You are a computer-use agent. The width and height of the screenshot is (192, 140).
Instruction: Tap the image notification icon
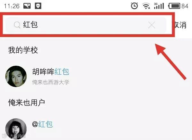[x=27, y=6]
